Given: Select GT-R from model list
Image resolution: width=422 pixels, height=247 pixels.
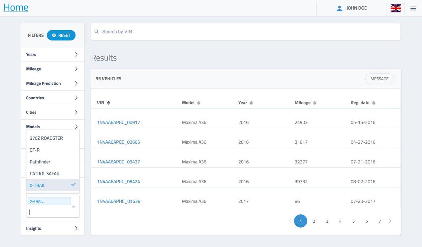Looking at the screenshot, I should coord(53,150).
